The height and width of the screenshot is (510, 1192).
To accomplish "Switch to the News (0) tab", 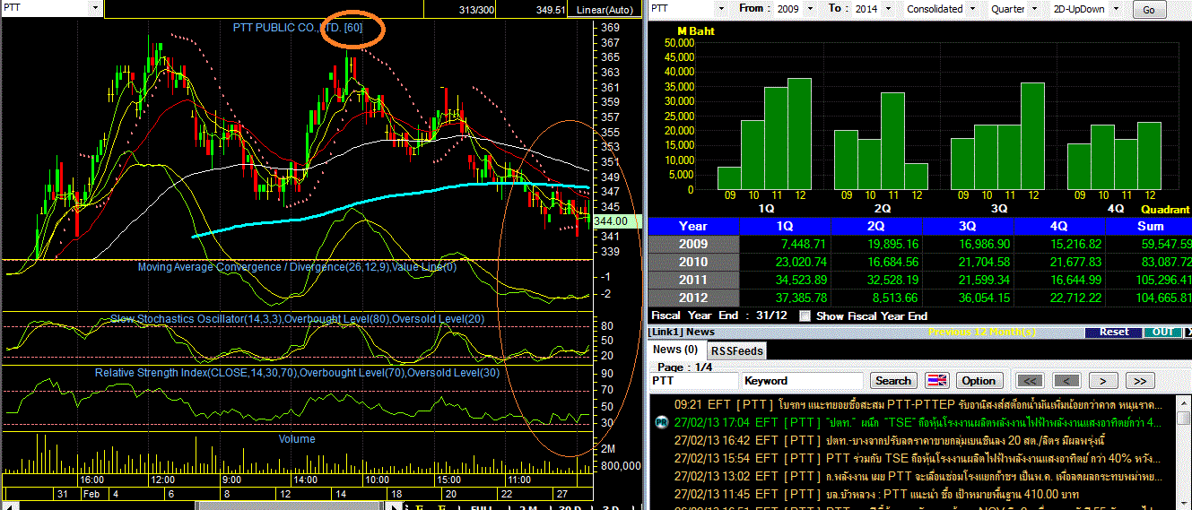I will (x=675, y=350).
